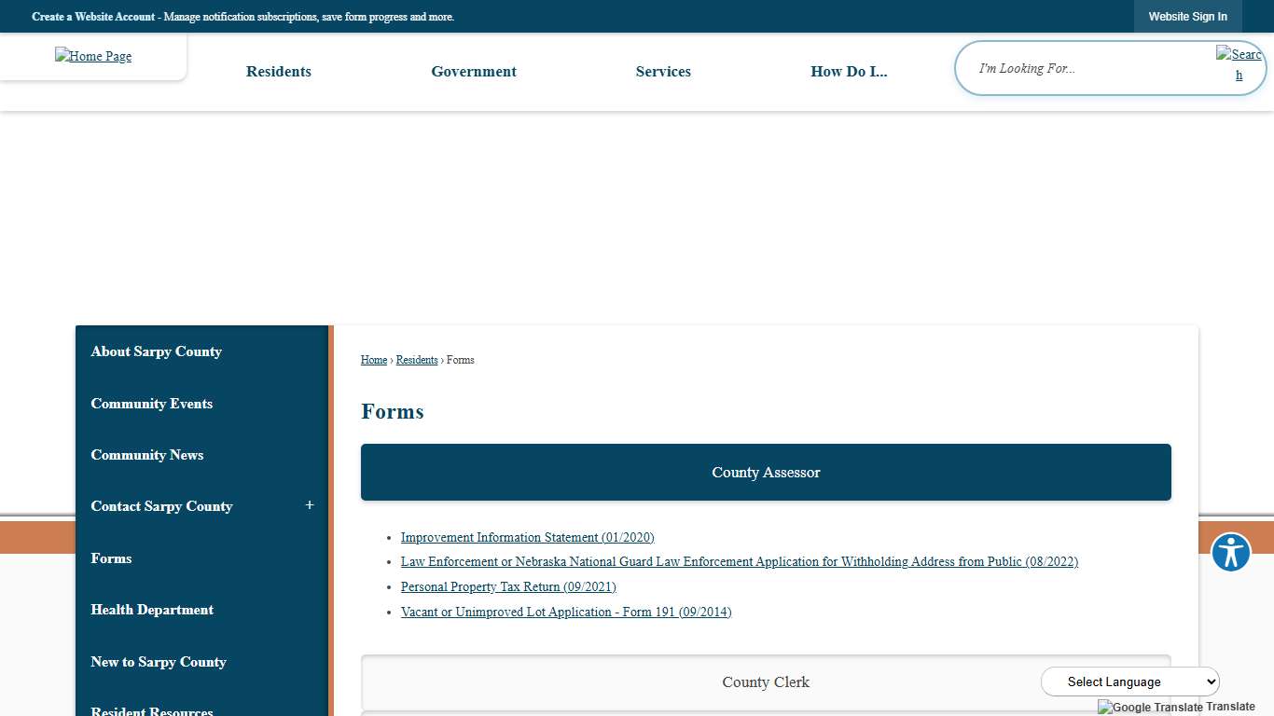
Task: Collapse the County Assessor section
Action: pyautogui.click(x=765, y=473)
